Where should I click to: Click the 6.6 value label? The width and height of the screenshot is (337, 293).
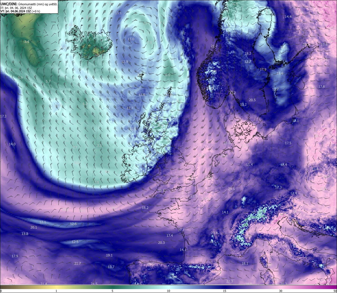pyautogui.click(x=168, y=75)
